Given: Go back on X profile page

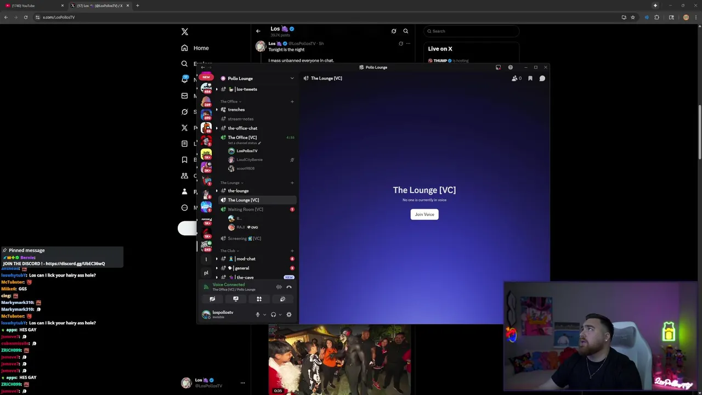Looking at the screenshot, I should pos(258,31).
